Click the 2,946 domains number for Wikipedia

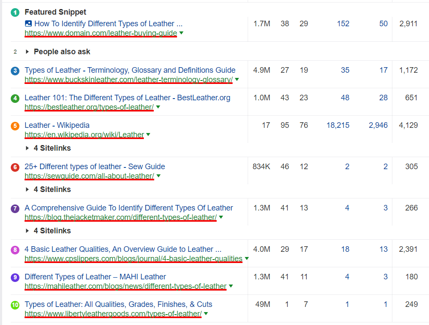coord(378,125)
